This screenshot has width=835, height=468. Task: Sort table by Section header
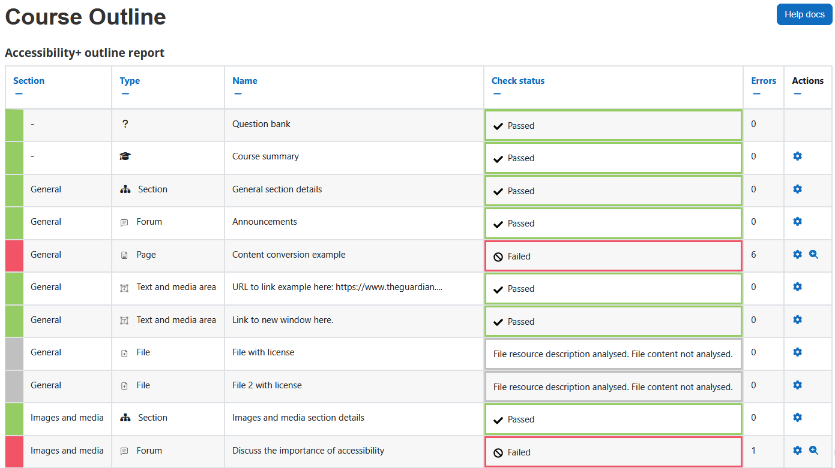pyautogui.click(x=29, y=81)
